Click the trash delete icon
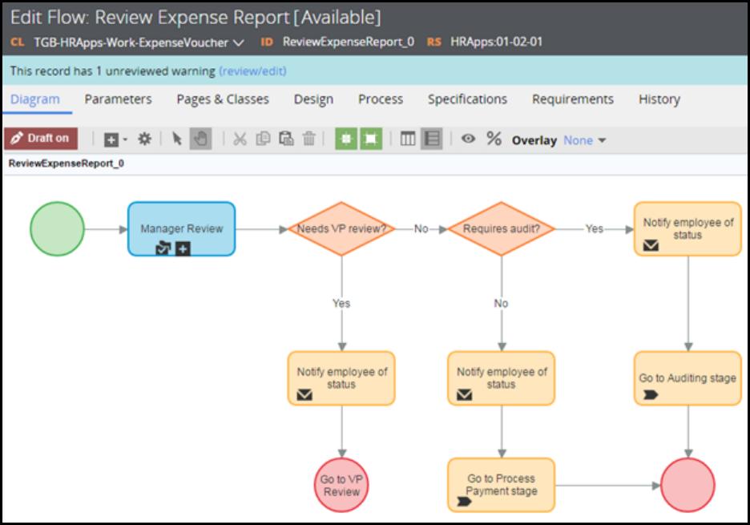 [309, 139]
